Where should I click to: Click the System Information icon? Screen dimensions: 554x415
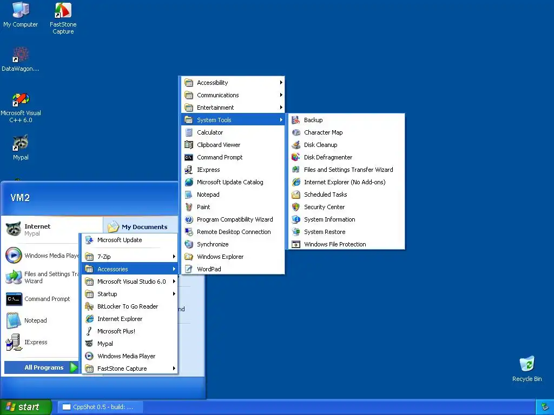point(296,219)
